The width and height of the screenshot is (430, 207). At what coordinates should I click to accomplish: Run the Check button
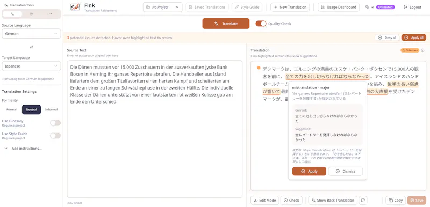[291, 200]
